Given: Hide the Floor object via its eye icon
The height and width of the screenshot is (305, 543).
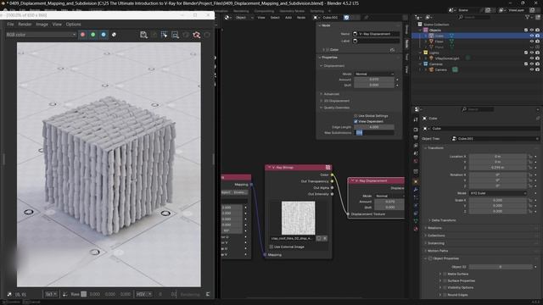Looking at the screenshot, I should click(x=532, y=42).
